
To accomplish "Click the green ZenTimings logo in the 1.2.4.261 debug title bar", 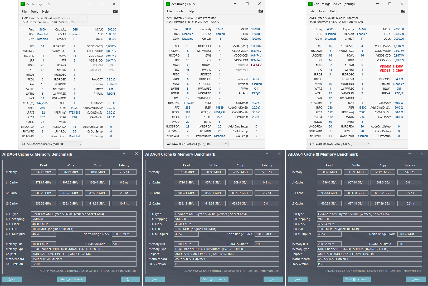I will pos(310,4).
